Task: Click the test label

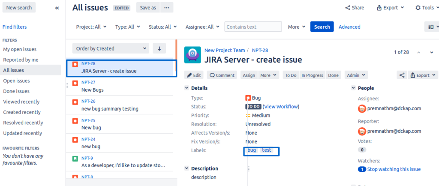Action: [x=267, y=150]
